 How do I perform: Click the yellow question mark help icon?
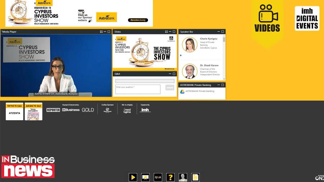point(170,177)
